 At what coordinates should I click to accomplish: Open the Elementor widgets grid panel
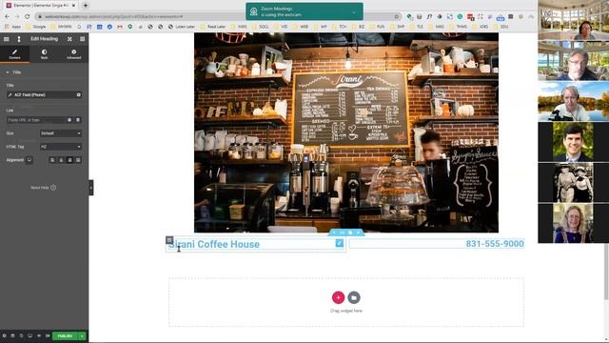coord(83,39)
